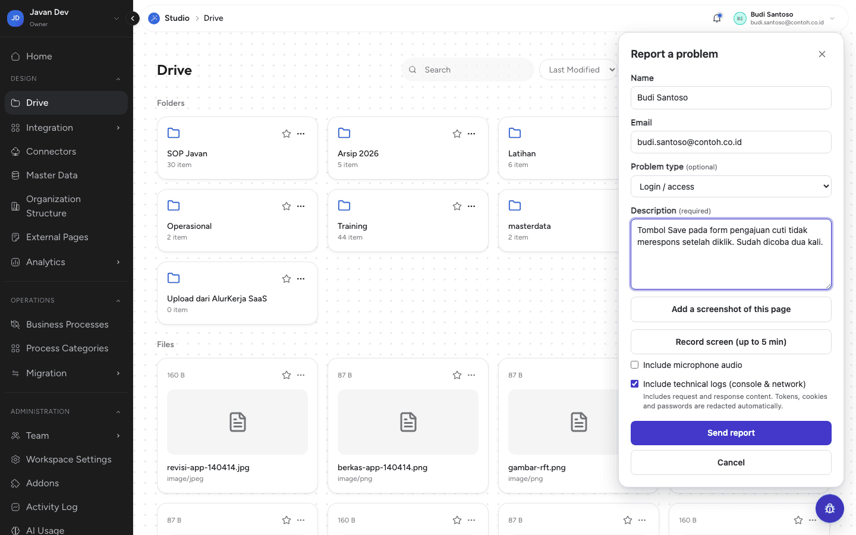Screen dimensions: 856x535
Task: Click the Drive search field
Action: tap(468, 70)
